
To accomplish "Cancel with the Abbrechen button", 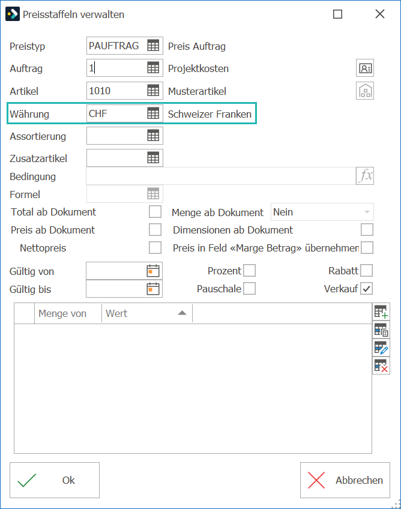I will point(345,480).
